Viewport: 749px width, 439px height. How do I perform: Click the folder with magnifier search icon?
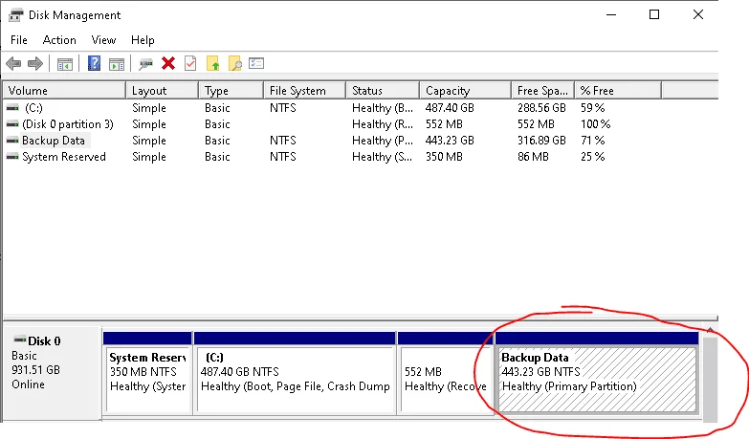(x=235, y=63)
